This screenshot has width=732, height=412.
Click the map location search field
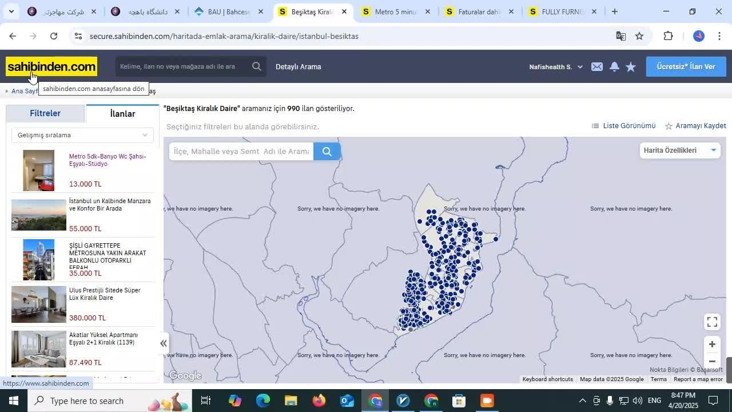coord(241,151)
